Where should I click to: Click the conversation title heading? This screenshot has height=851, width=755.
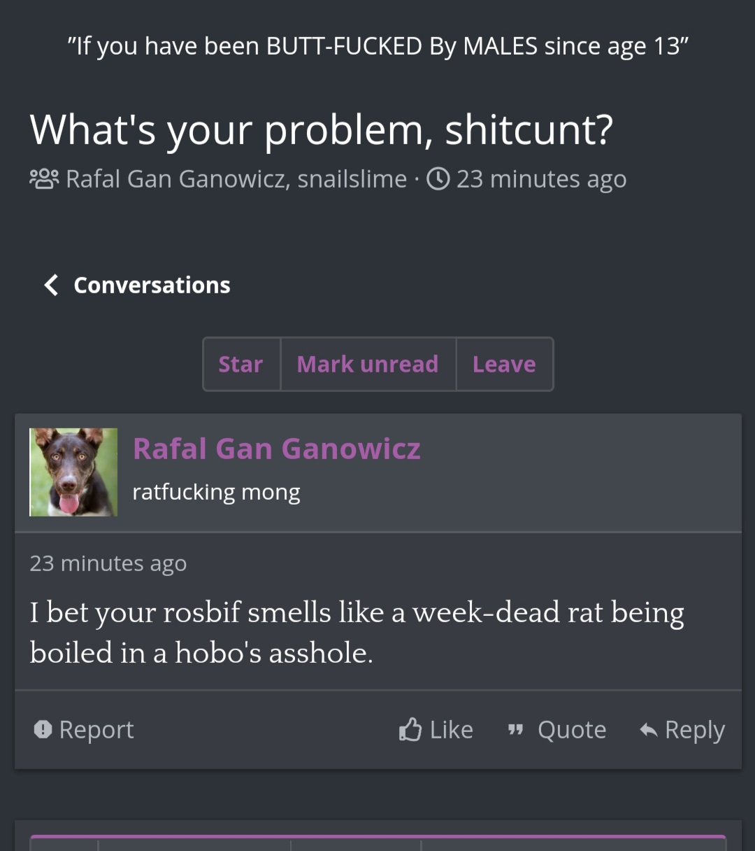click(322, 129)
